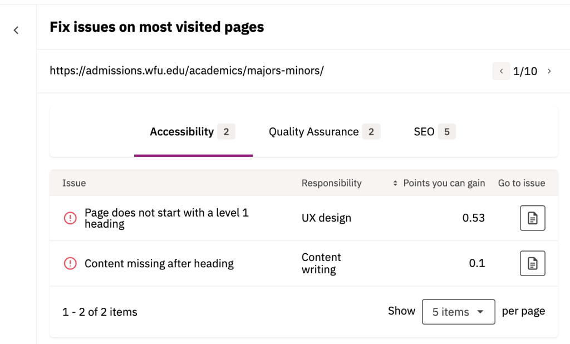
Task: Click the Issue column header
Action: coord(74,183)
